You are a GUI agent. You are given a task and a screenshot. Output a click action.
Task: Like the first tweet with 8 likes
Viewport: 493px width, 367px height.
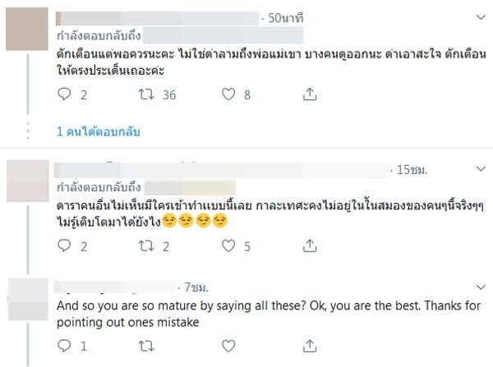coord(229,95)
